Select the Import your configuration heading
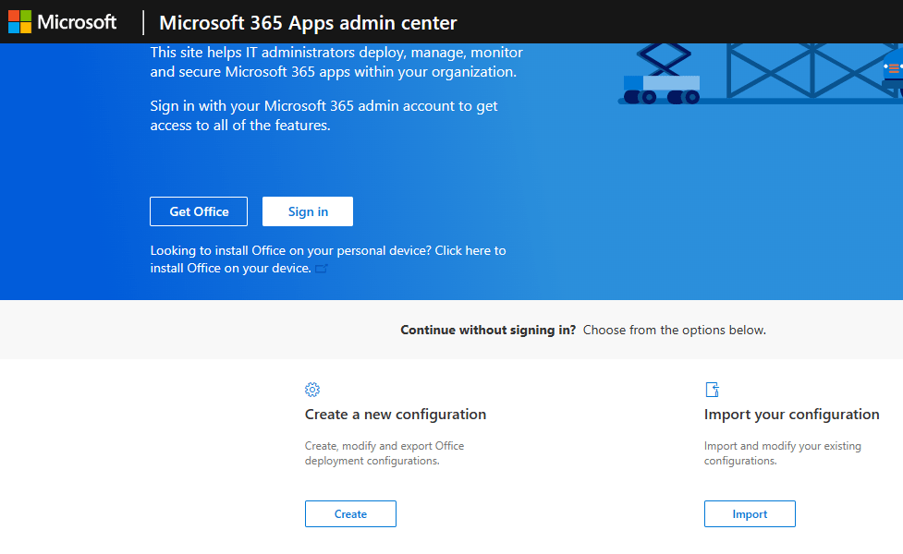Viewport: 903px width, 554px height. 791,415
